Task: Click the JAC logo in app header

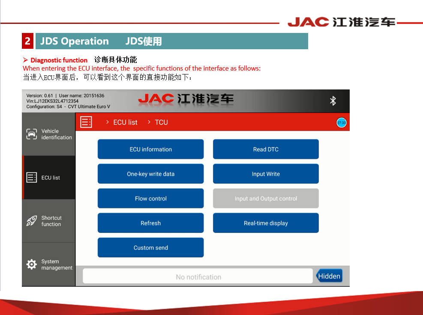Action: point(186,100)
